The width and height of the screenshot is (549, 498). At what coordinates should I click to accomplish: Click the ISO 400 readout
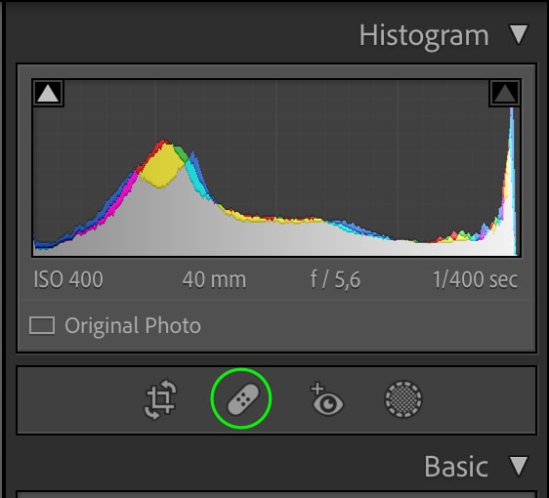click(68, 279)
